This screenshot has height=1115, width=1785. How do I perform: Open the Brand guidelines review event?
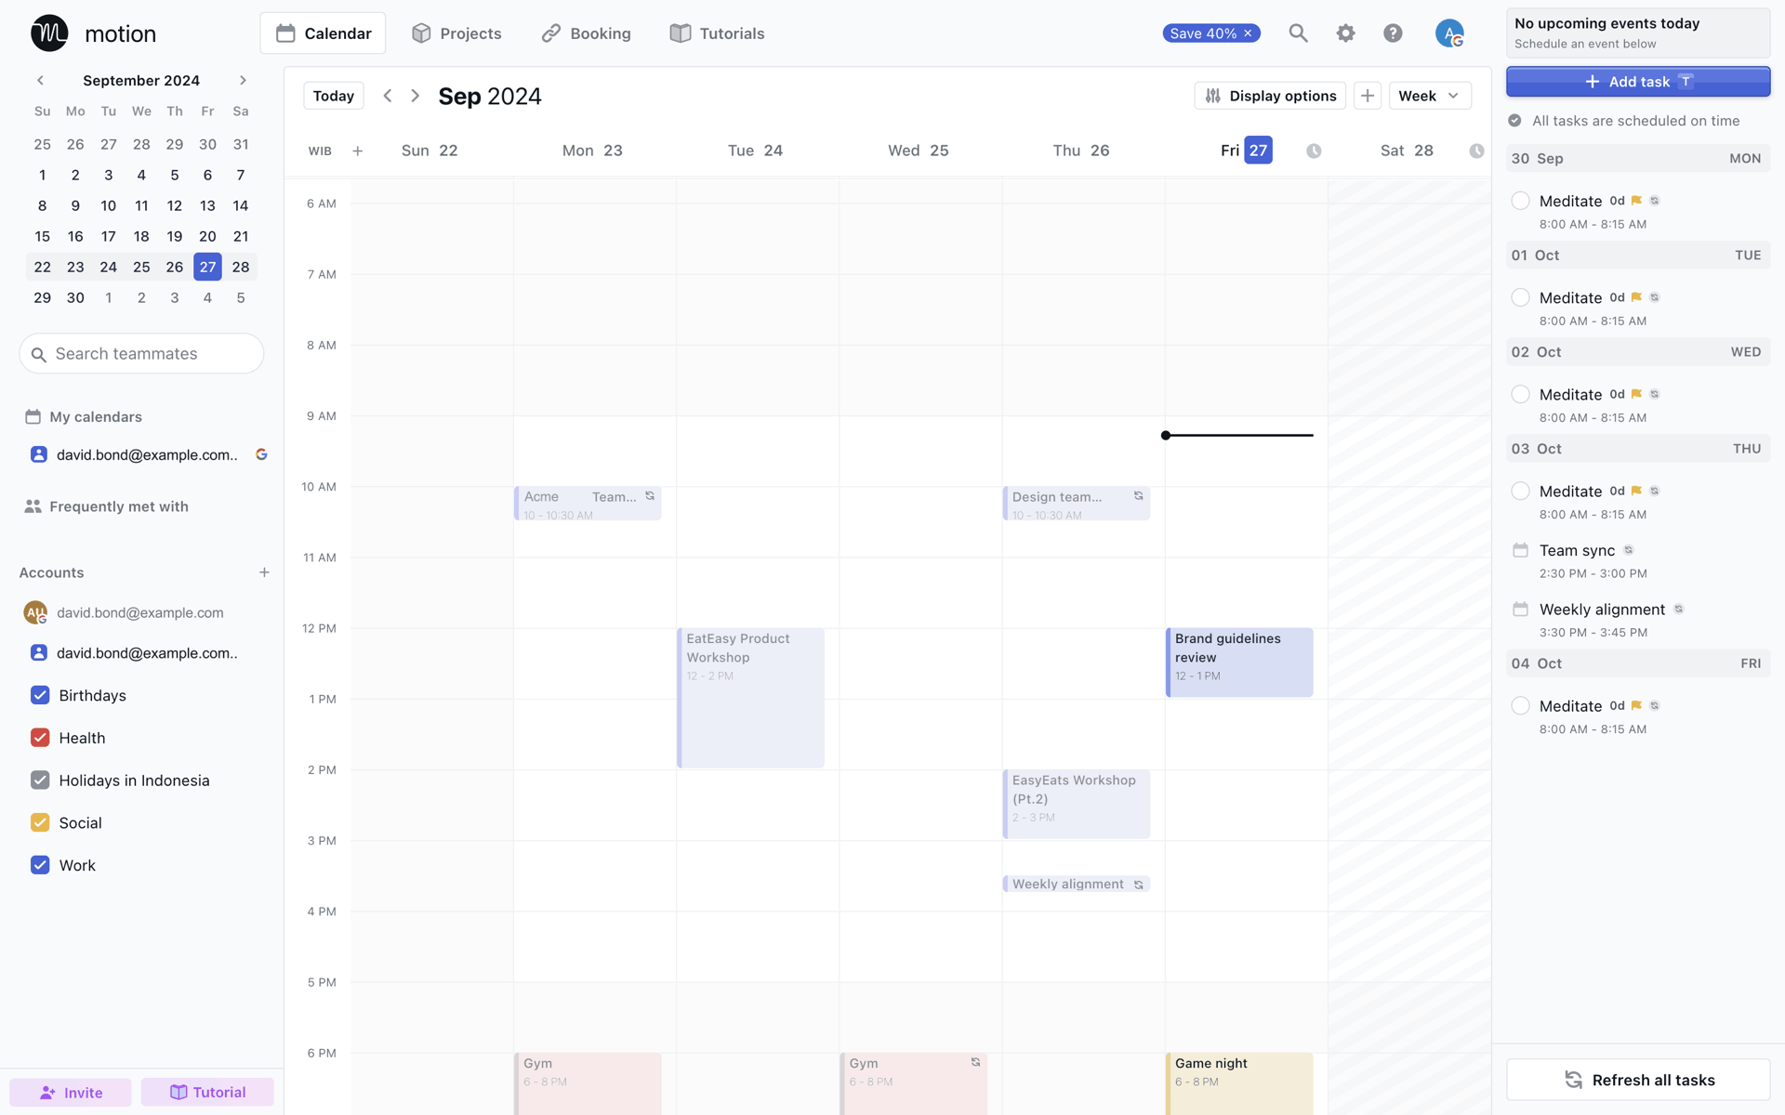pos(1239,662)
